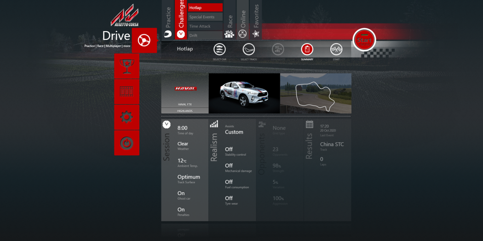Click the Hotlap heading in step bar
Screen dimensions: 483x241
point(185,49)
